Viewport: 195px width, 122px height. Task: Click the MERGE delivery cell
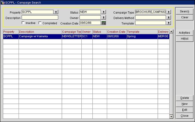point(164,36)
